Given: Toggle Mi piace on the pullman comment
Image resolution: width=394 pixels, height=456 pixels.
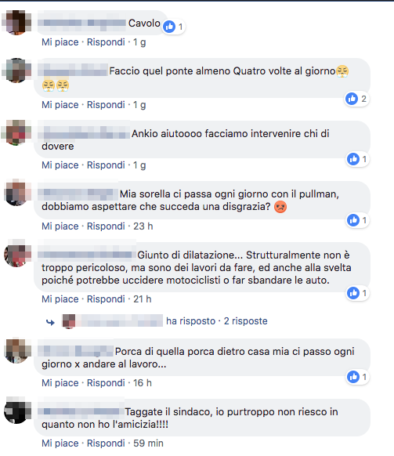Looking at the screenshot, I should click(x=60, y=226).
